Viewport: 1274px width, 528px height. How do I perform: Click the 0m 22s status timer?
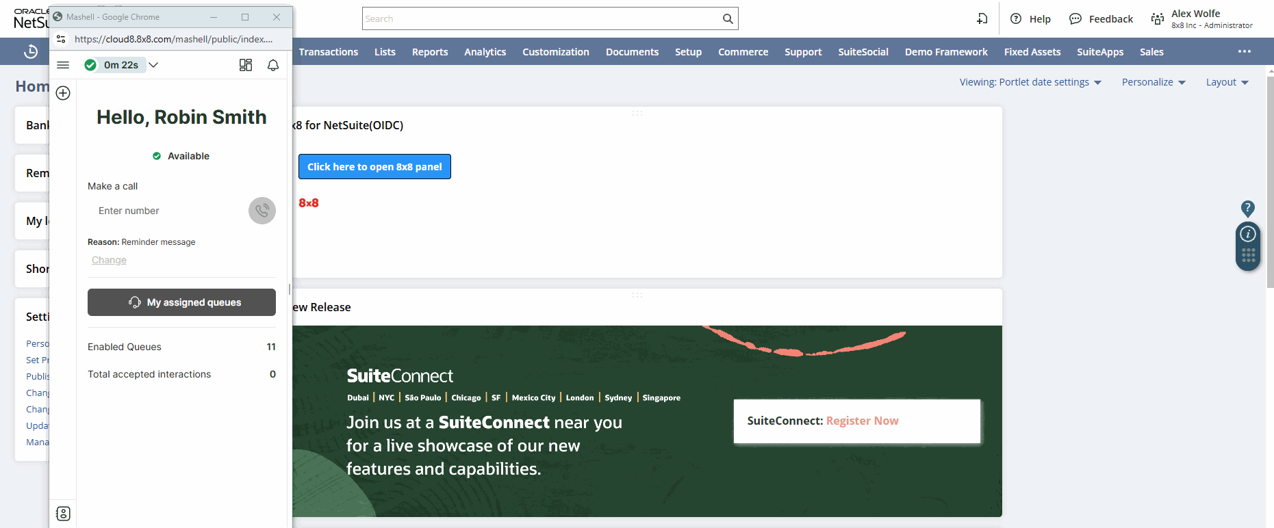tap(121, 65)
